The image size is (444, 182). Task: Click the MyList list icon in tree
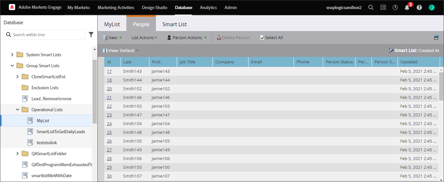30,121
